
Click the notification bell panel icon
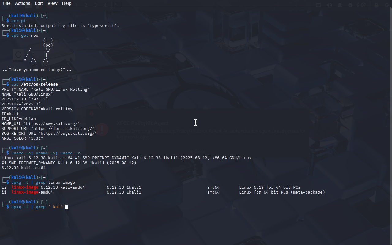pyautogui.click(x=340, y=5)
